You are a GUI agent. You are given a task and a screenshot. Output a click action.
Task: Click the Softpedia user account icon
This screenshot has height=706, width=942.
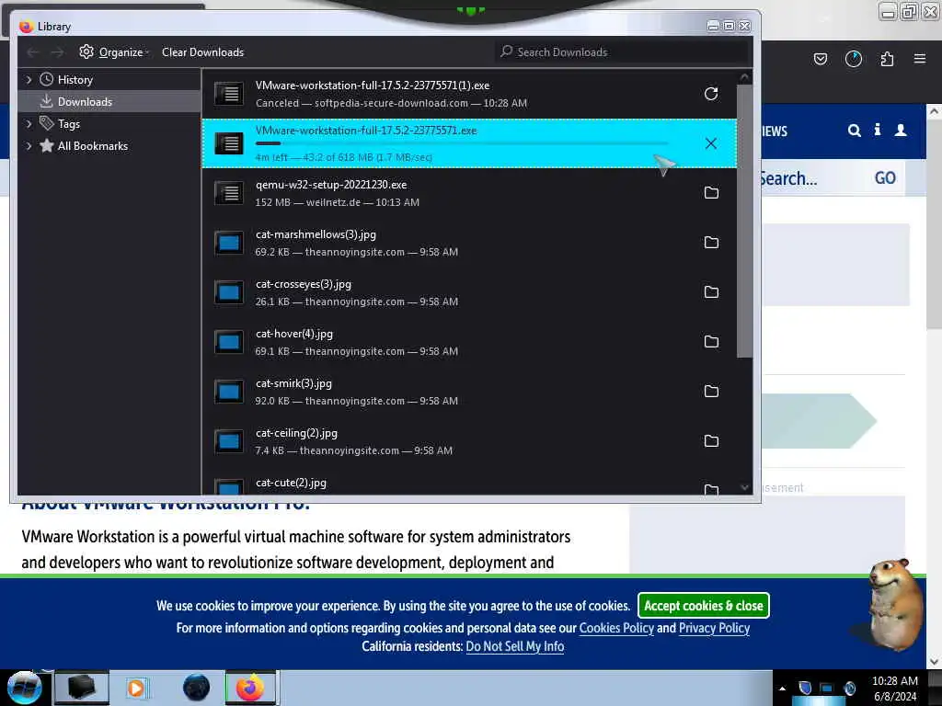(x=901, y=130)
